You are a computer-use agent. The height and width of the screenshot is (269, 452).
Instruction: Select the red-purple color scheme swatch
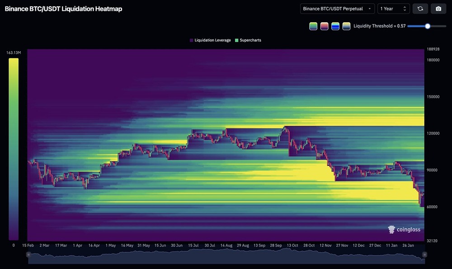[324, 26]
